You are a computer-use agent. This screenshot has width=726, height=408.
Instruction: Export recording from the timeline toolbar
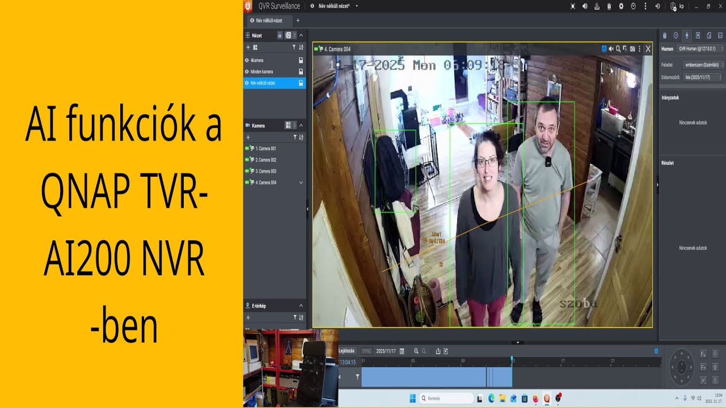tap(438, 351)
